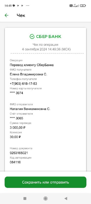Screen dimensions: 91x204
Task: Tap recipient name Елена Владимировна С.
Action: click(x=29, y=74)
